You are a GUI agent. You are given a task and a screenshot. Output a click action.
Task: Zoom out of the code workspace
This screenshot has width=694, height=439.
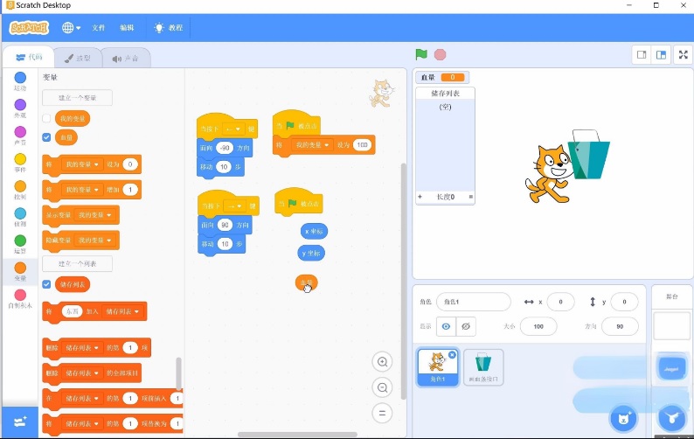tap(382, 387)
